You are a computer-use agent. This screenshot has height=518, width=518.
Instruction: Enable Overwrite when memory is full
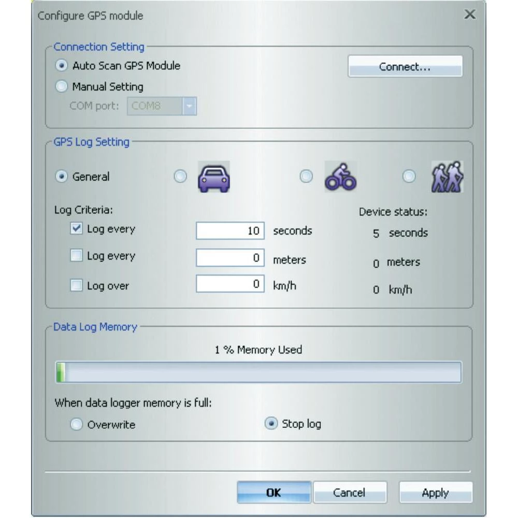tap(77, 423)
